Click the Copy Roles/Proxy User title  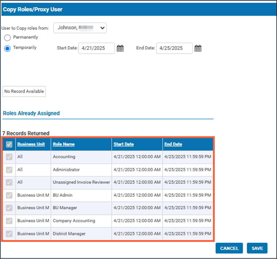pyautogui.click(x=33, y=9)
